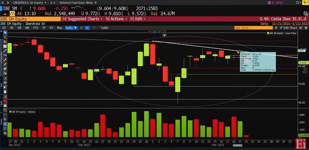Switch to candlestick chart view
Viewport: 309px width, 150px height.
pyautogui.click(x=87, y=28)
